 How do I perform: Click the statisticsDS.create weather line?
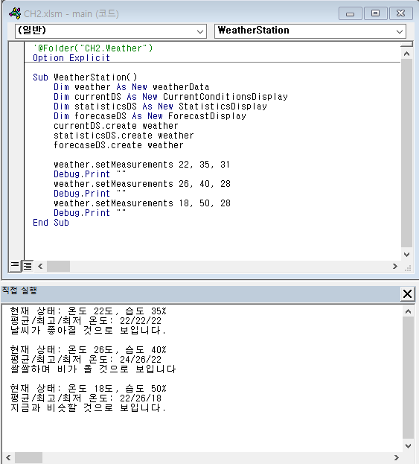pyautogui.click(x=124, y=136)
